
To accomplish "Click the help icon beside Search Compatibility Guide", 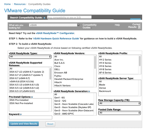I will pos(44,18).
